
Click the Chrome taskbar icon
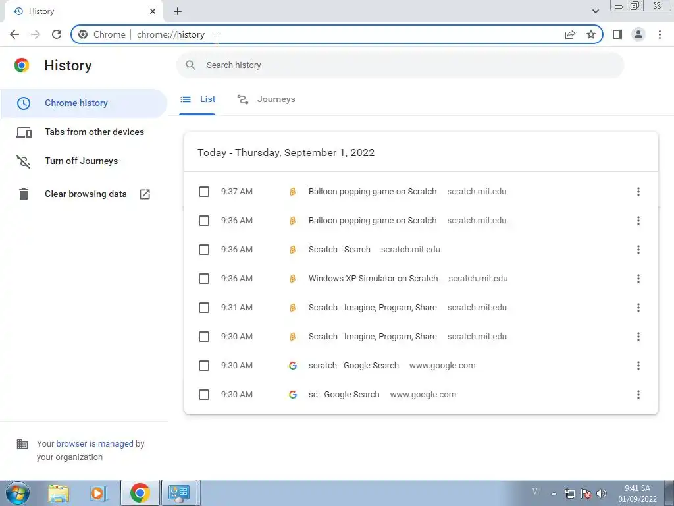click(140, 493)
